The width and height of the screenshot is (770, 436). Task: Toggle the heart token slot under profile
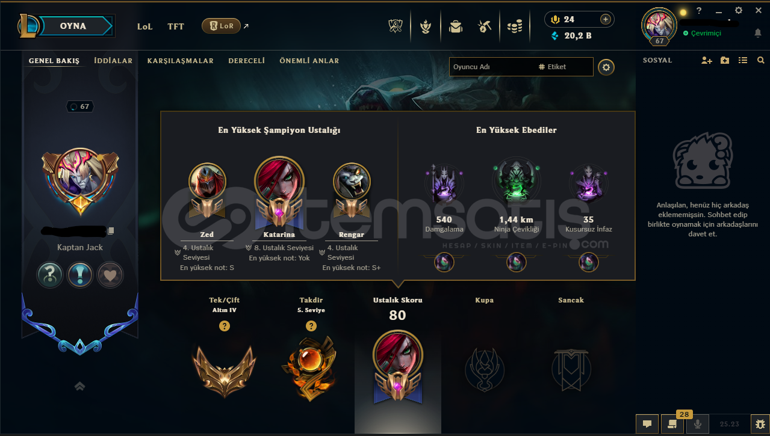110,275
